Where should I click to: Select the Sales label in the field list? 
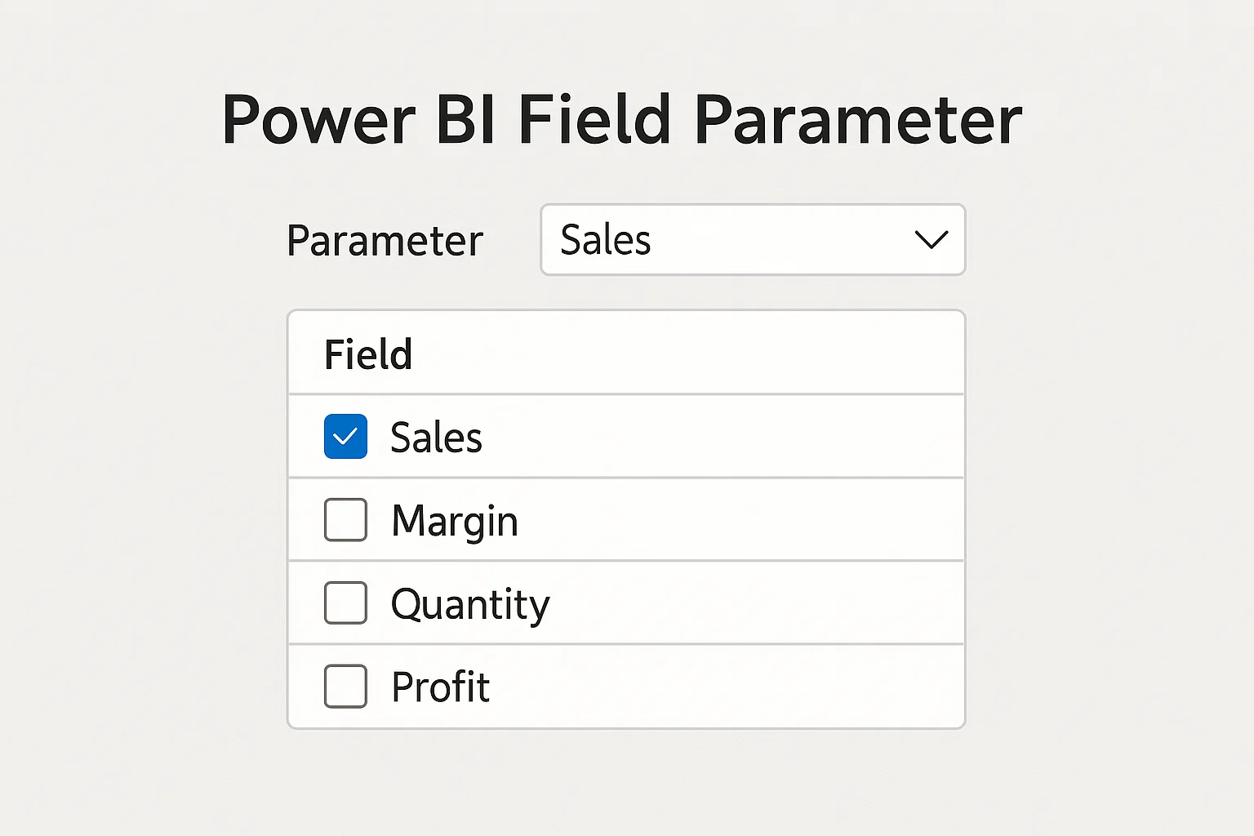[x=436, y=438]
